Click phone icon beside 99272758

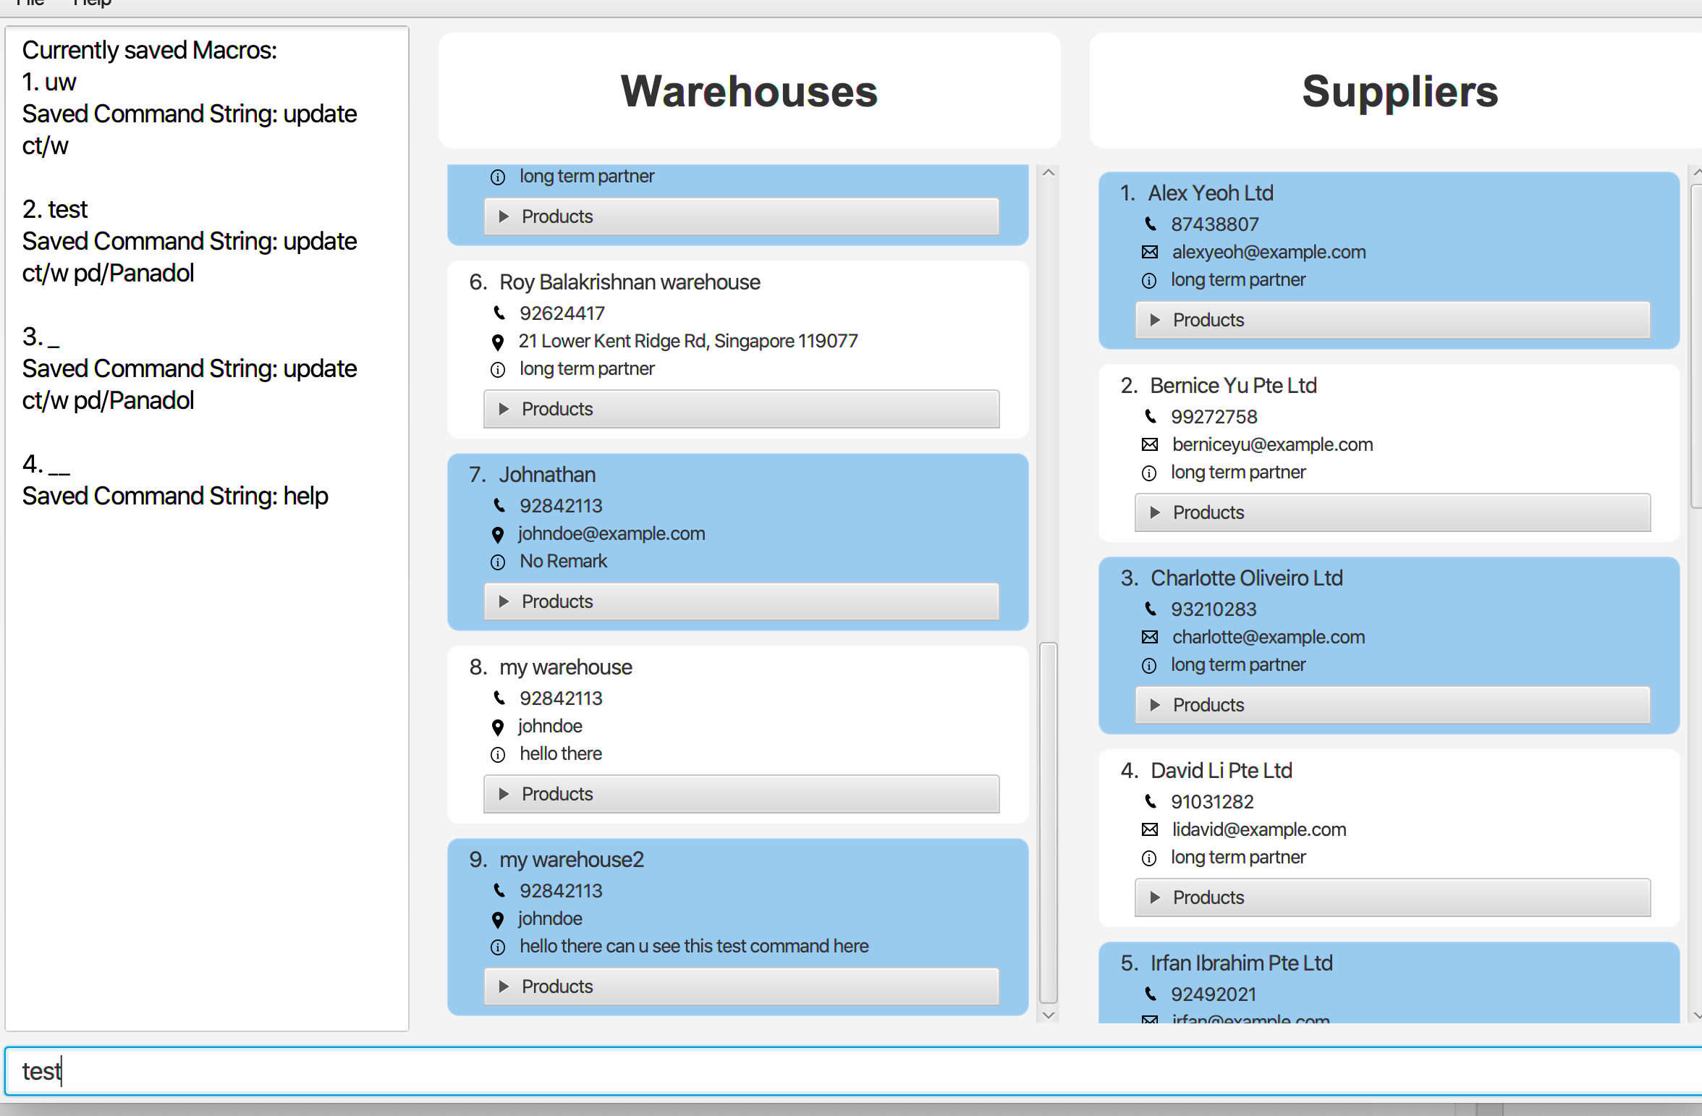click(1150, 416)
